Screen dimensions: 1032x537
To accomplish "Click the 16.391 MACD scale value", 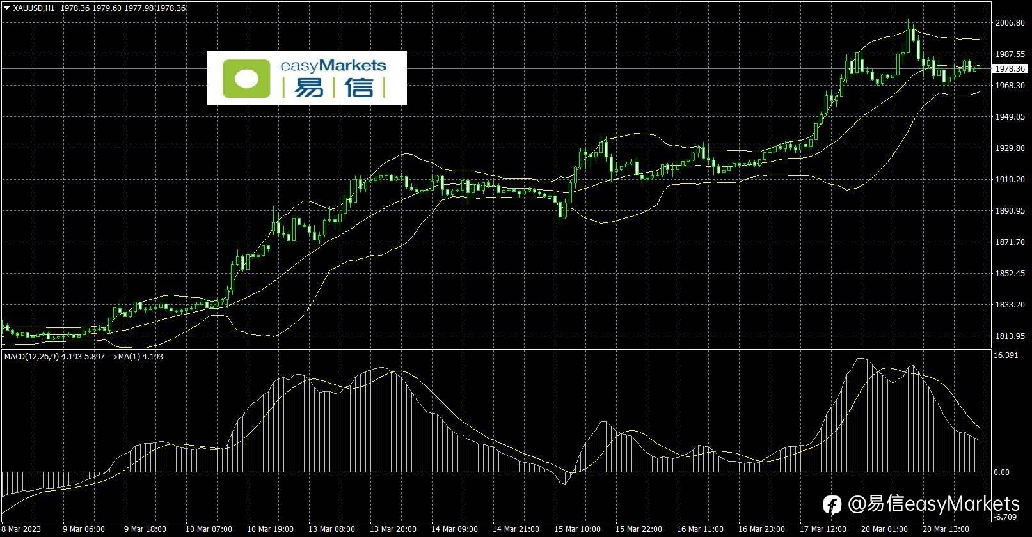I will [x=1007, y=355].
